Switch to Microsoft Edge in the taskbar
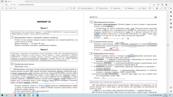Image resolution: width=173 pixels, height=97 pixels. point(38,95)
